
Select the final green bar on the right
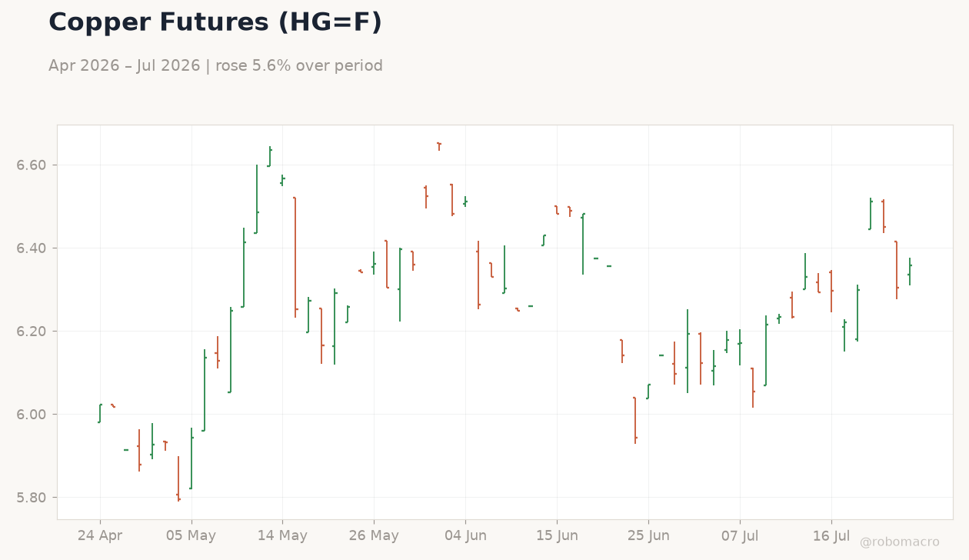[x=910, y=272]
